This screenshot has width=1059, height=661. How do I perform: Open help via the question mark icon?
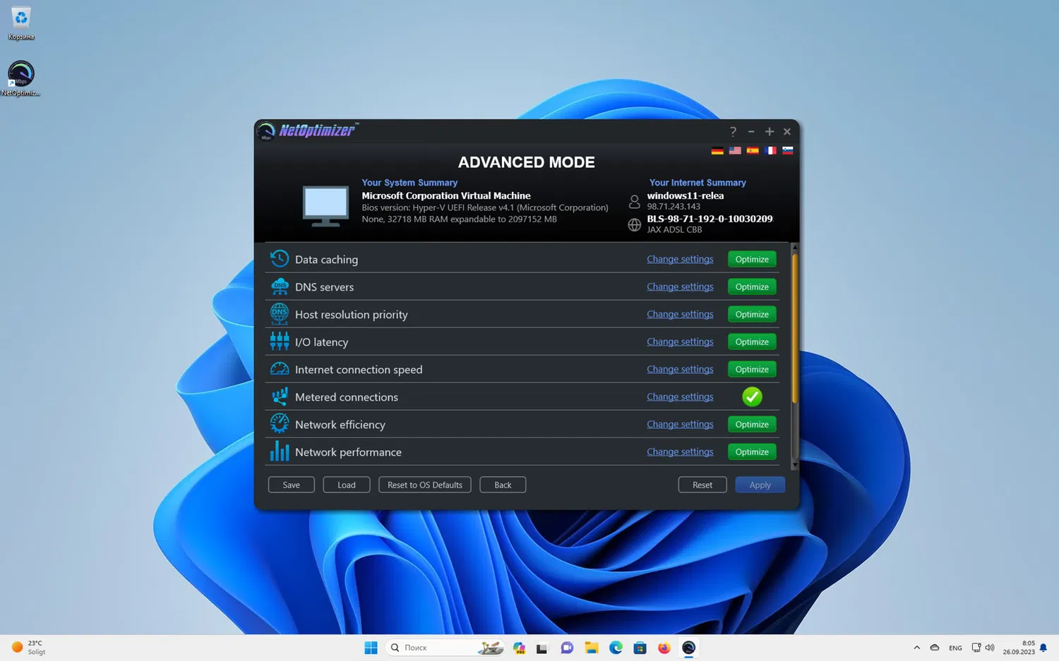coord(733,131)
